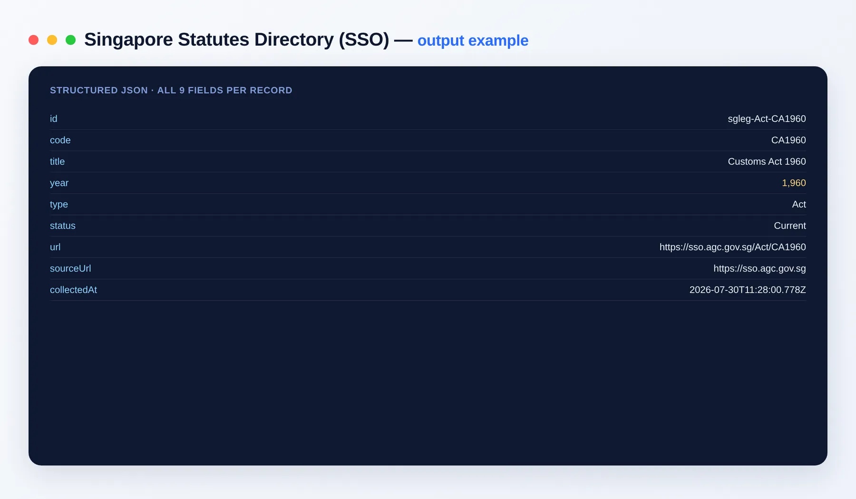The image size is (856, 499).
Task: Select the 'status' field label
Action: point(63,226)
